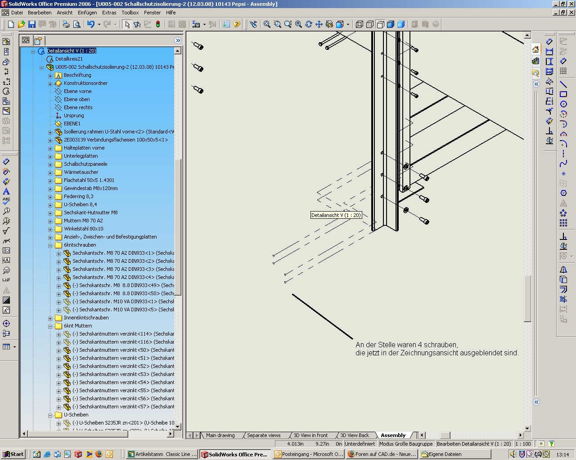Enable Shaded With Edges display mode
The image size is (576, 460).
(x=391, y=24)
